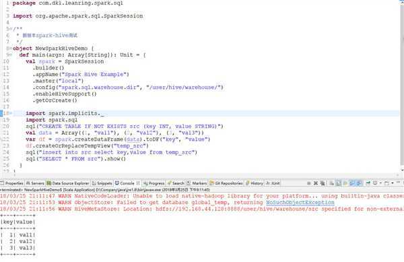Toggle Show Console on error output
The image size is (404, 262).
[x=359, y=183]
